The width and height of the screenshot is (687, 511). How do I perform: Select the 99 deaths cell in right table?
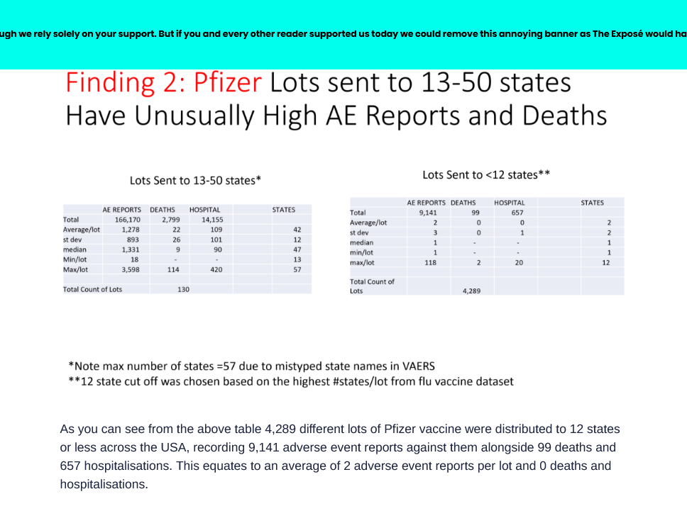(476, 213)
